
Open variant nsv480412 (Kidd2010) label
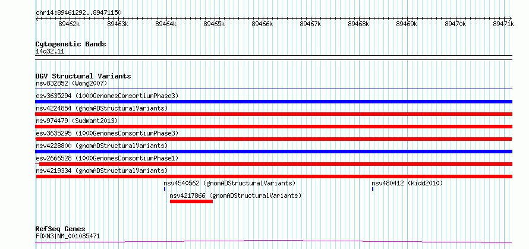[407, 183]
